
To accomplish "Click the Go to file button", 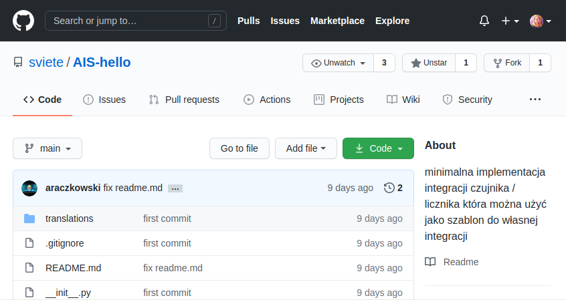I will tap(240, 148).
